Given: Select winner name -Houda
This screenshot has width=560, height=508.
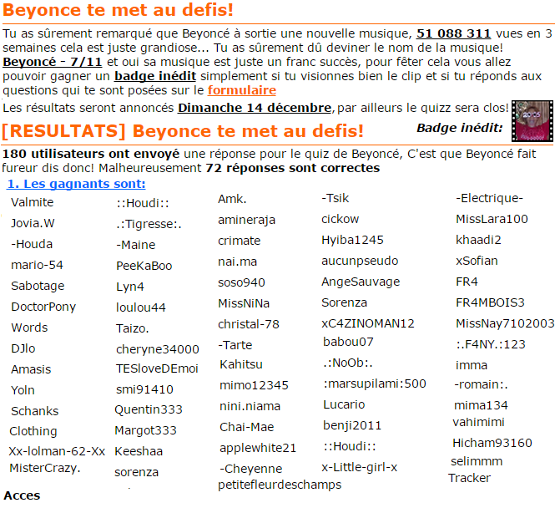Looking at the screenshot, I should tap(32, 244).
